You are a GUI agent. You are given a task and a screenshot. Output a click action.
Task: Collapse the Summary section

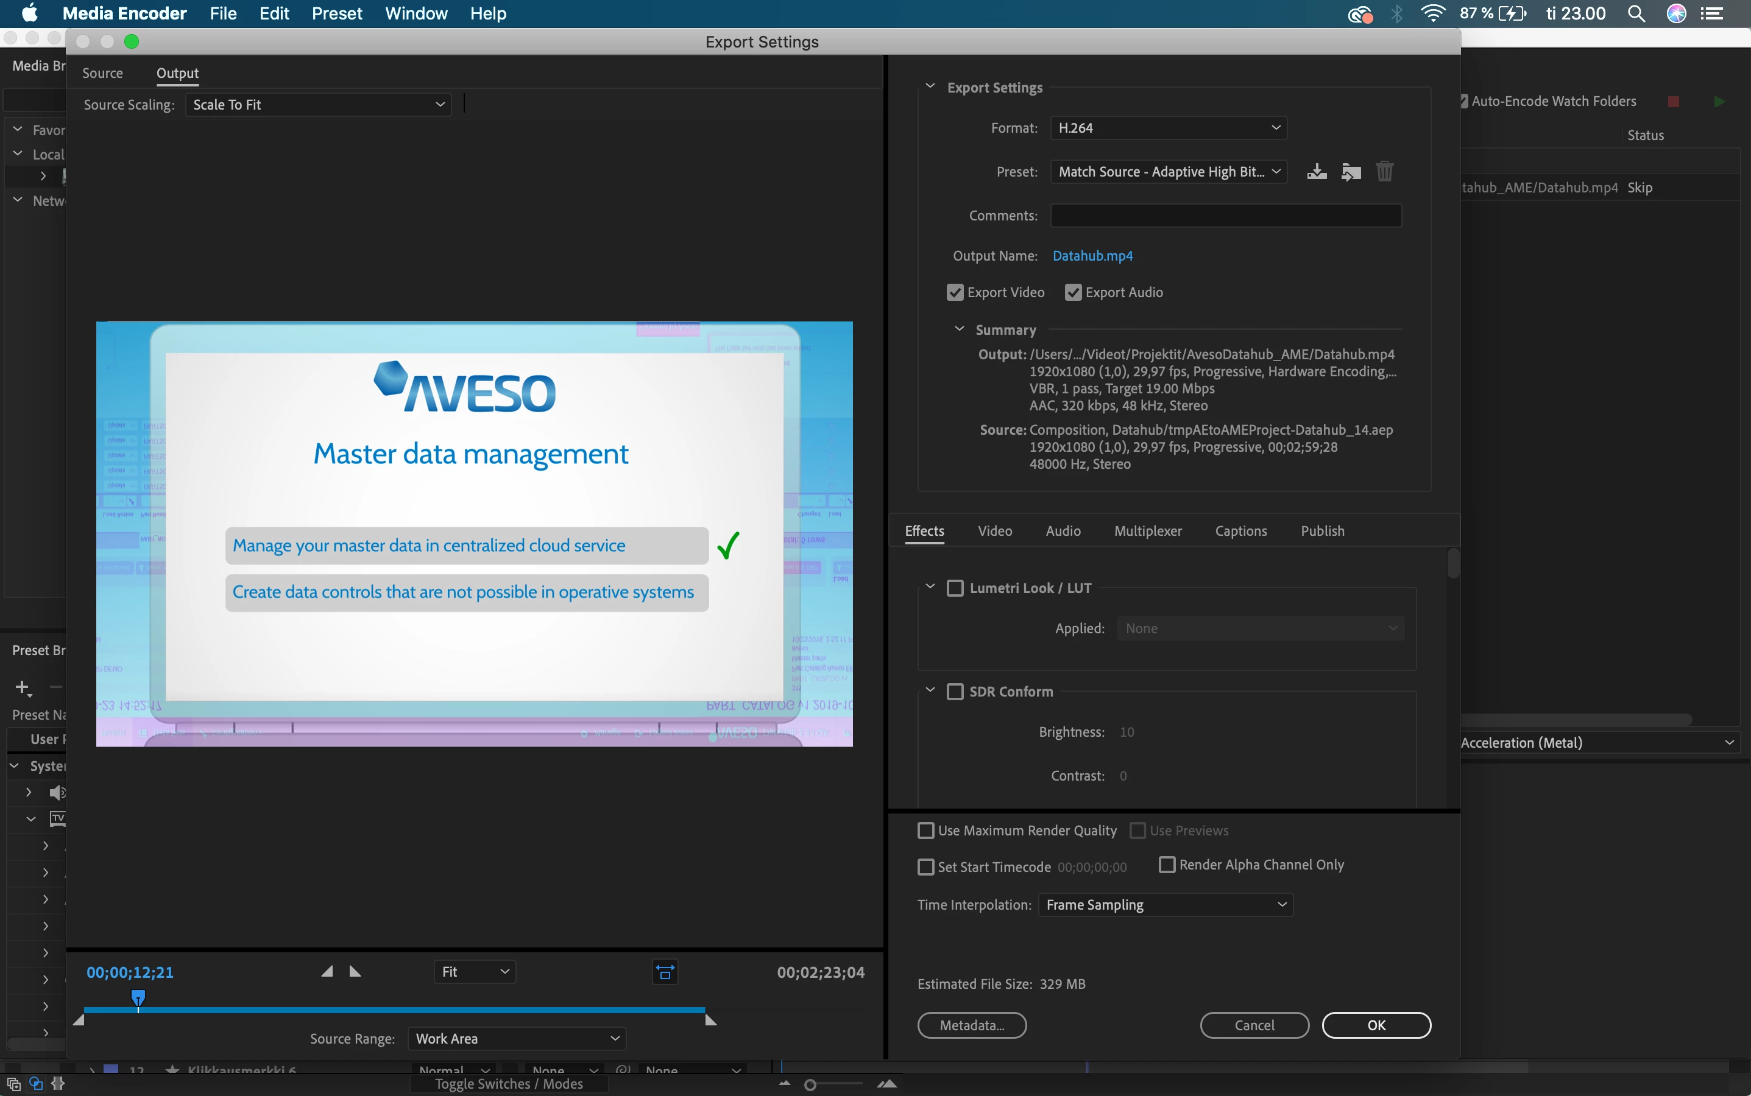pos(959,329)
